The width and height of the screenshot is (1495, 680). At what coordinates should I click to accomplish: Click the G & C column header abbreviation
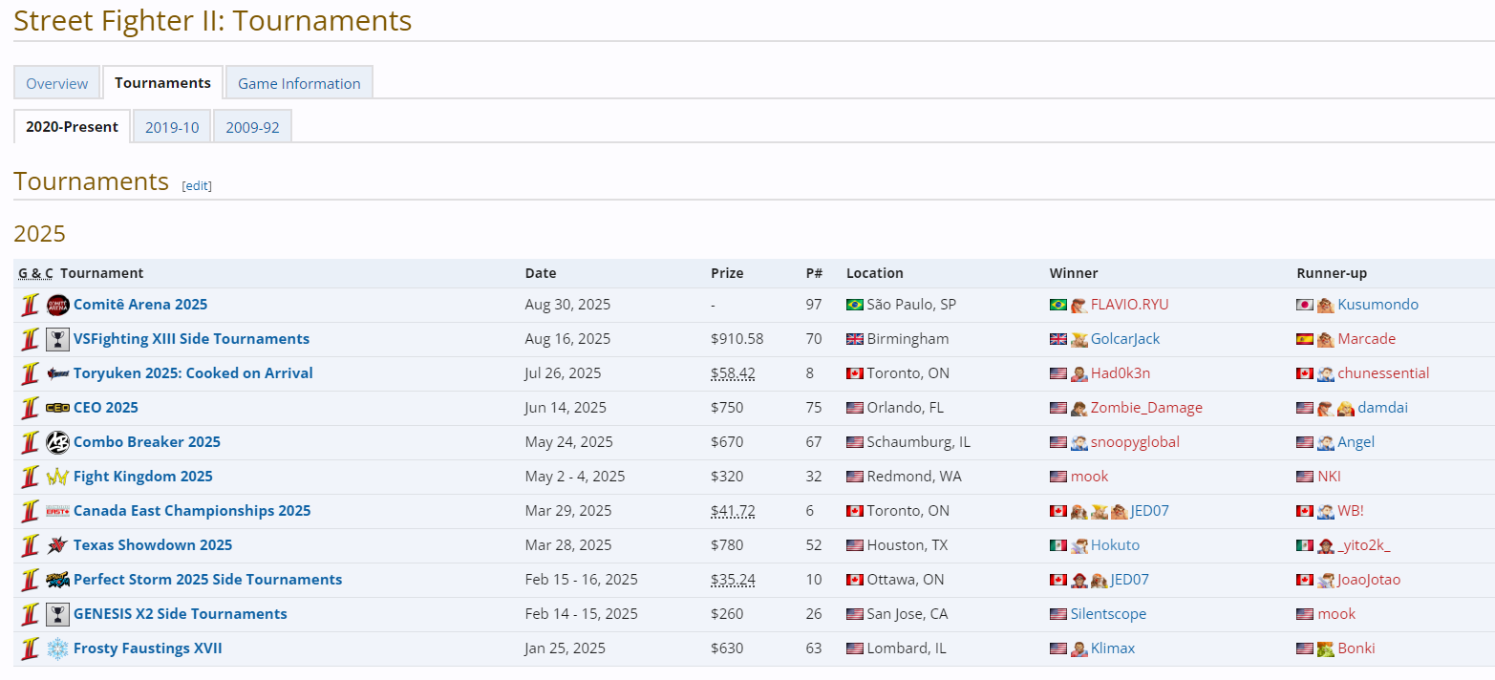pos(35,273)
